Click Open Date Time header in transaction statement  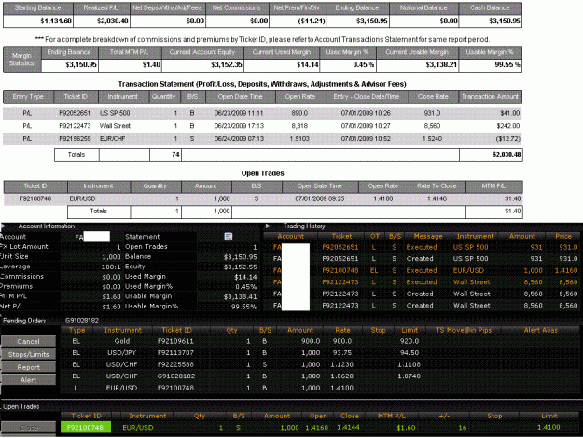coord(240,97)
